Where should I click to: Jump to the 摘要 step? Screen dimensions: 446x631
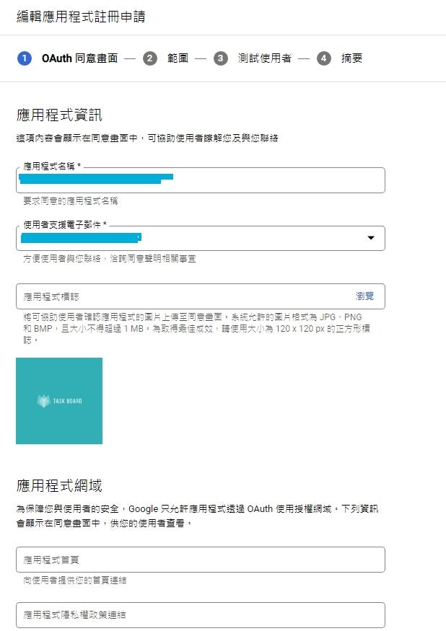click(x=351, y=58)
